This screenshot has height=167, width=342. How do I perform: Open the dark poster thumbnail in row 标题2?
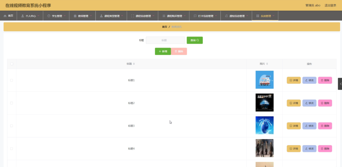click(265, 103)
